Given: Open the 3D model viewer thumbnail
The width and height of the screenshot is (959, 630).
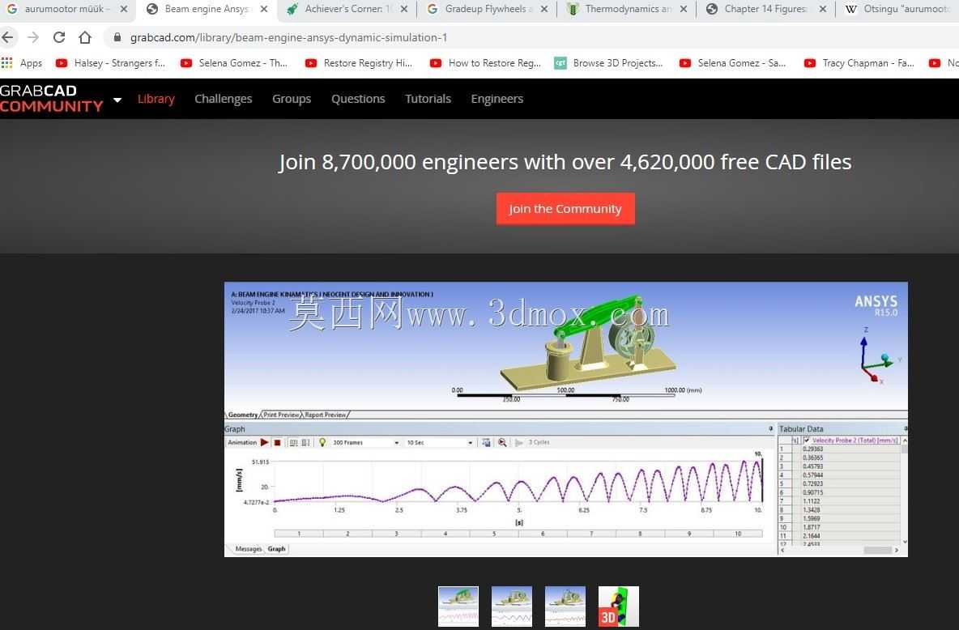Looking at the screenshot, I should point(618,607).
